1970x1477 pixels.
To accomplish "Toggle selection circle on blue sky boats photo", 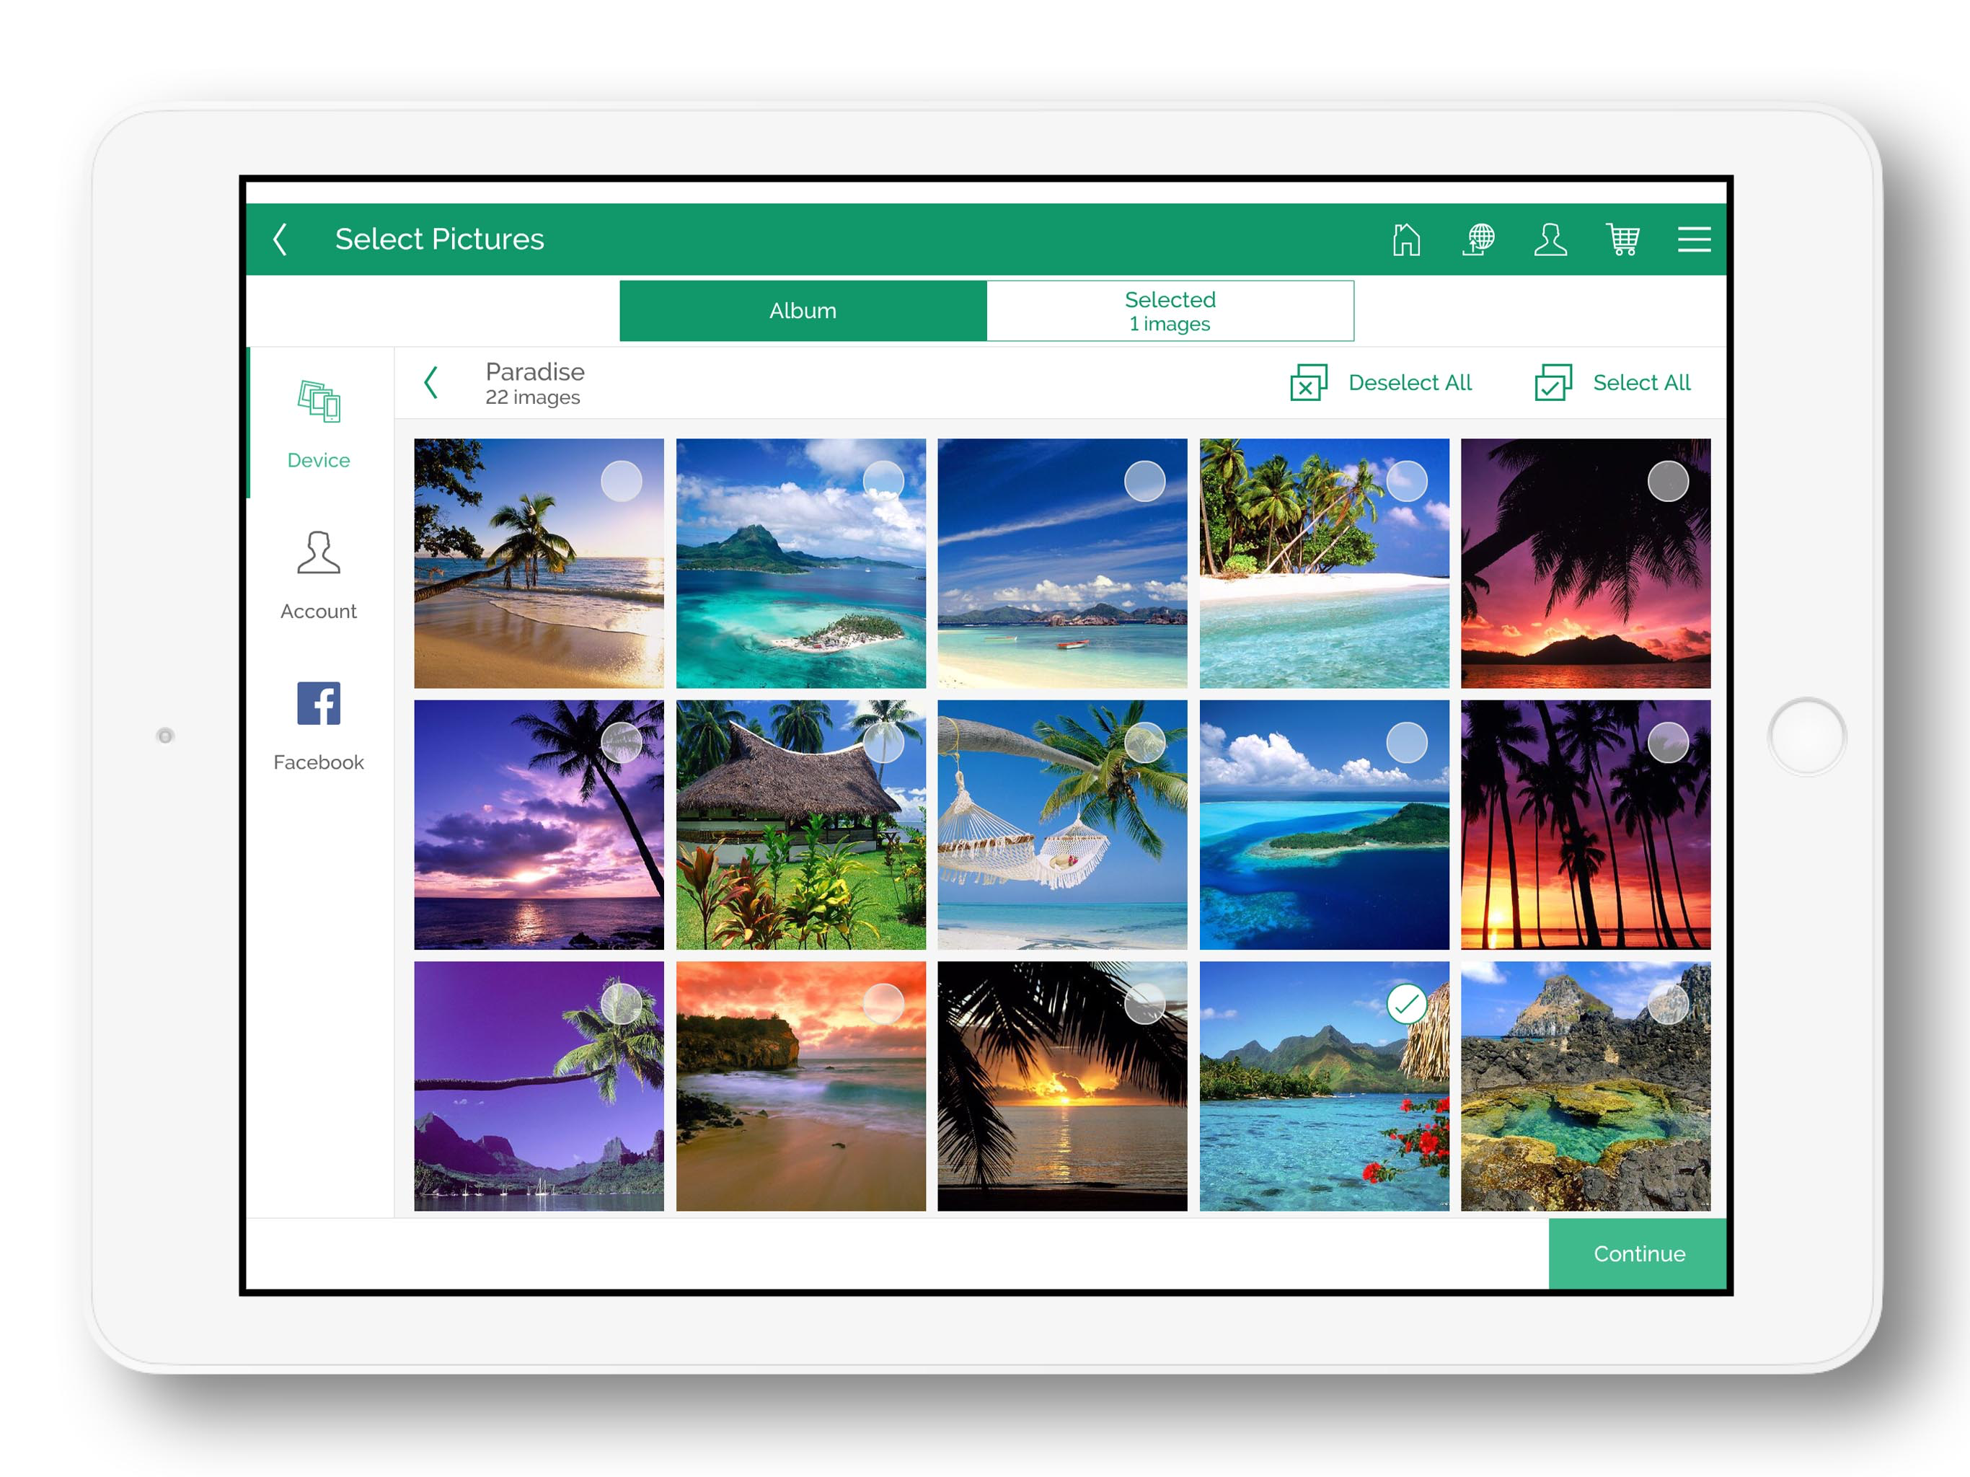I will [x=1144, y=481].
